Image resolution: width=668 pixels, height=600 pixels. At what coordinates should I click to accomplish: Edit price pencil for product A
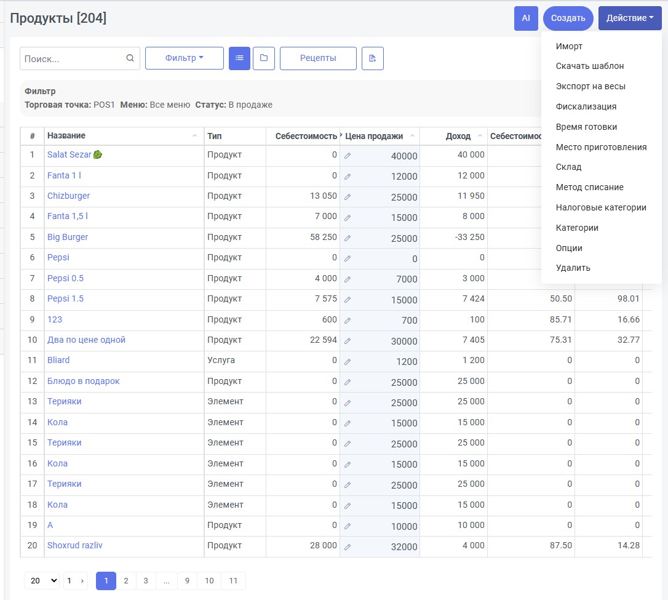(348, 526)
